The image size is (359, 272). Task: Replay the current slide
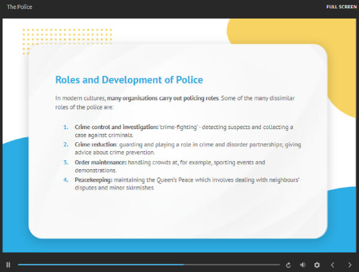pos(288,265)
